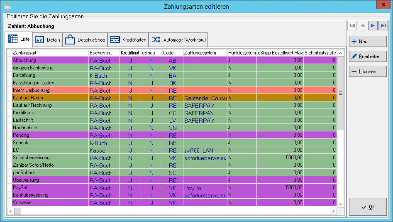Select the per Scheck row
Viewport: 393px width, 222px height.
[x=174, y=173]
